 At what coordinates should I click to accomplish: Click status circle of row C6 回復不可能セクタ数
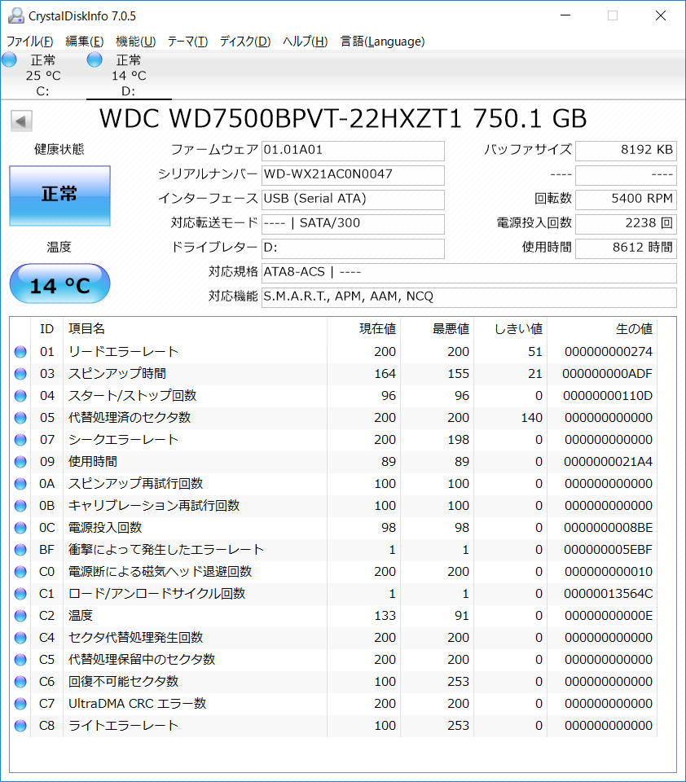pos(20,682)
